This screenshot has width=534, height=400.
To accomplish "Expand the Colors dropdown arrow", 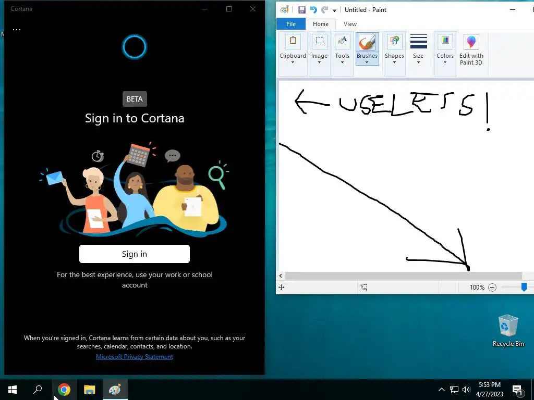I will 445,63.
